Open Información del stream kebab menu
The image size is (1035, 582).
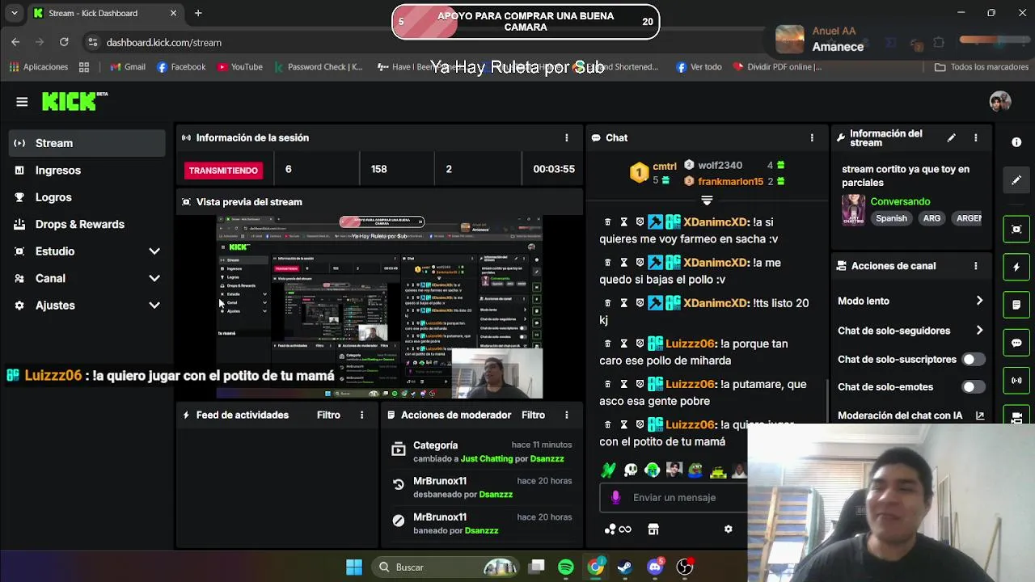pyautogui.click(x=976, y=138)
